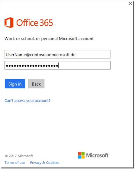Focus the masked password field
The width and height of the screenshot is (135, 169).
tap(57, 65)
